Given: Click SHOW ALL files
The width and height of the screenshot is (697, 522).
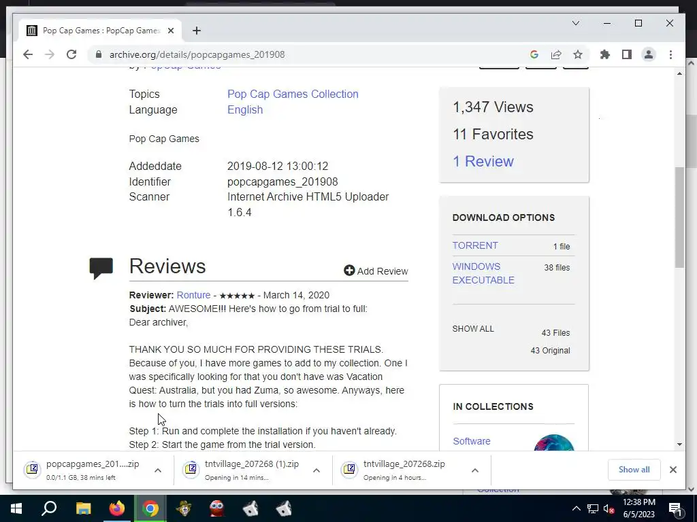Looking at the screenshot, I should click(x=473, y=329).
